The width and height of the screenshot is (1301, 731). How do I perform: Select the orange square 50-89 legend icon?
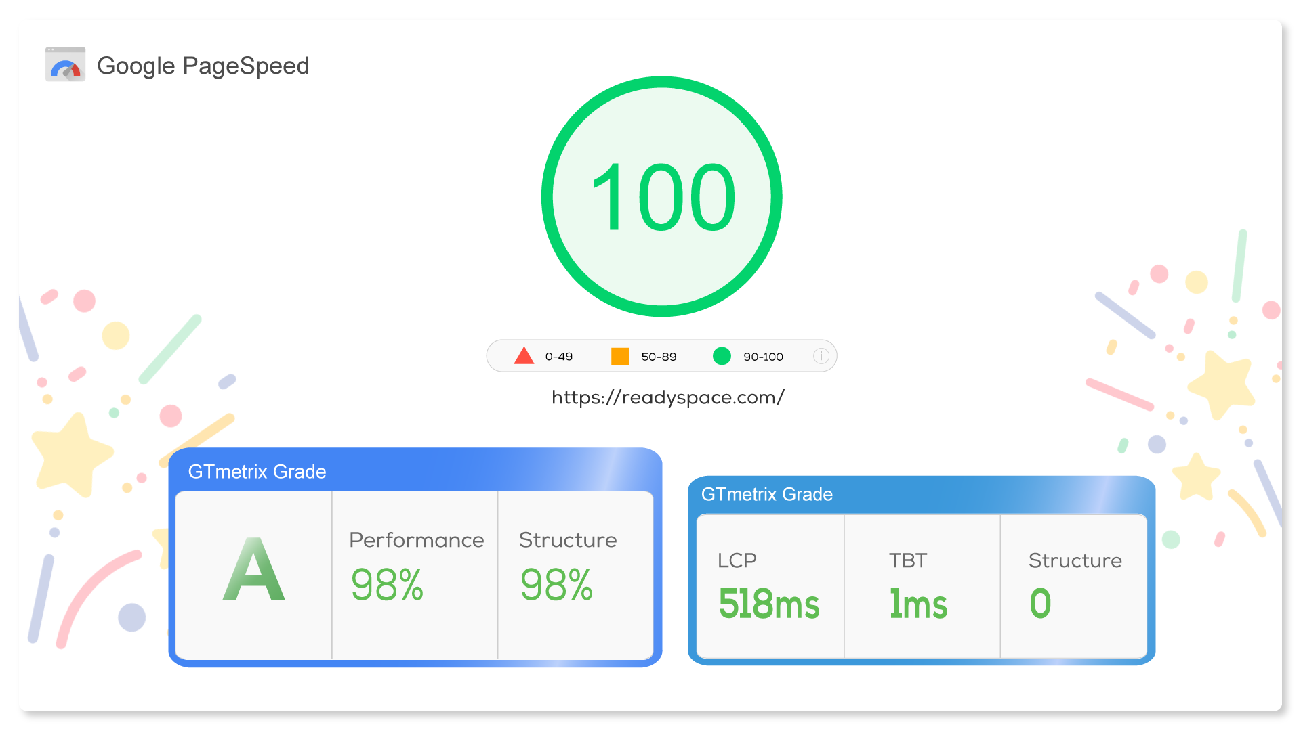click(x=620, y=355)
